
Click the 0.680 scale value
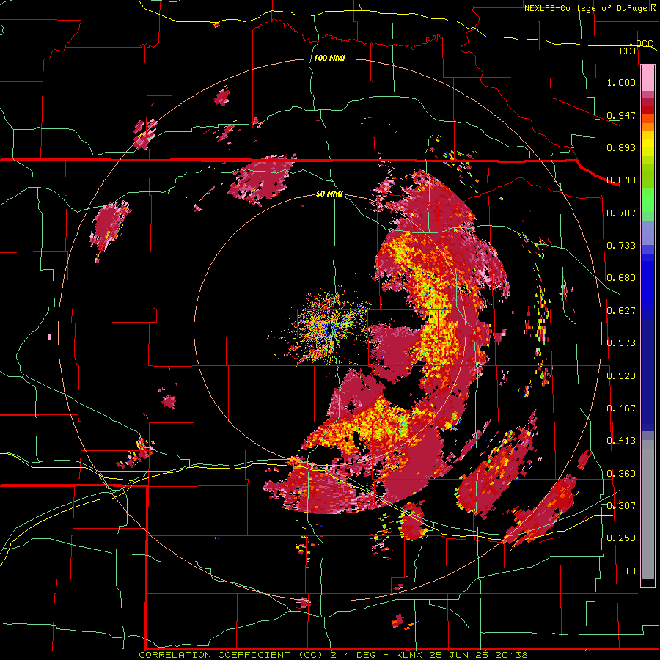[621, 278]
